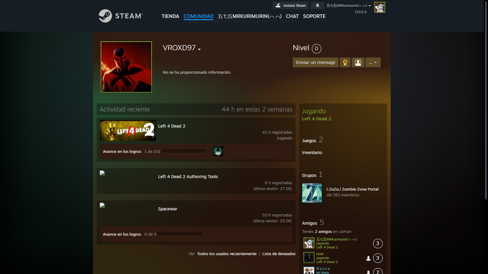Expand VROXD97 name history arrow
This screenshot has height=274, width=488.
pos(199,49)
